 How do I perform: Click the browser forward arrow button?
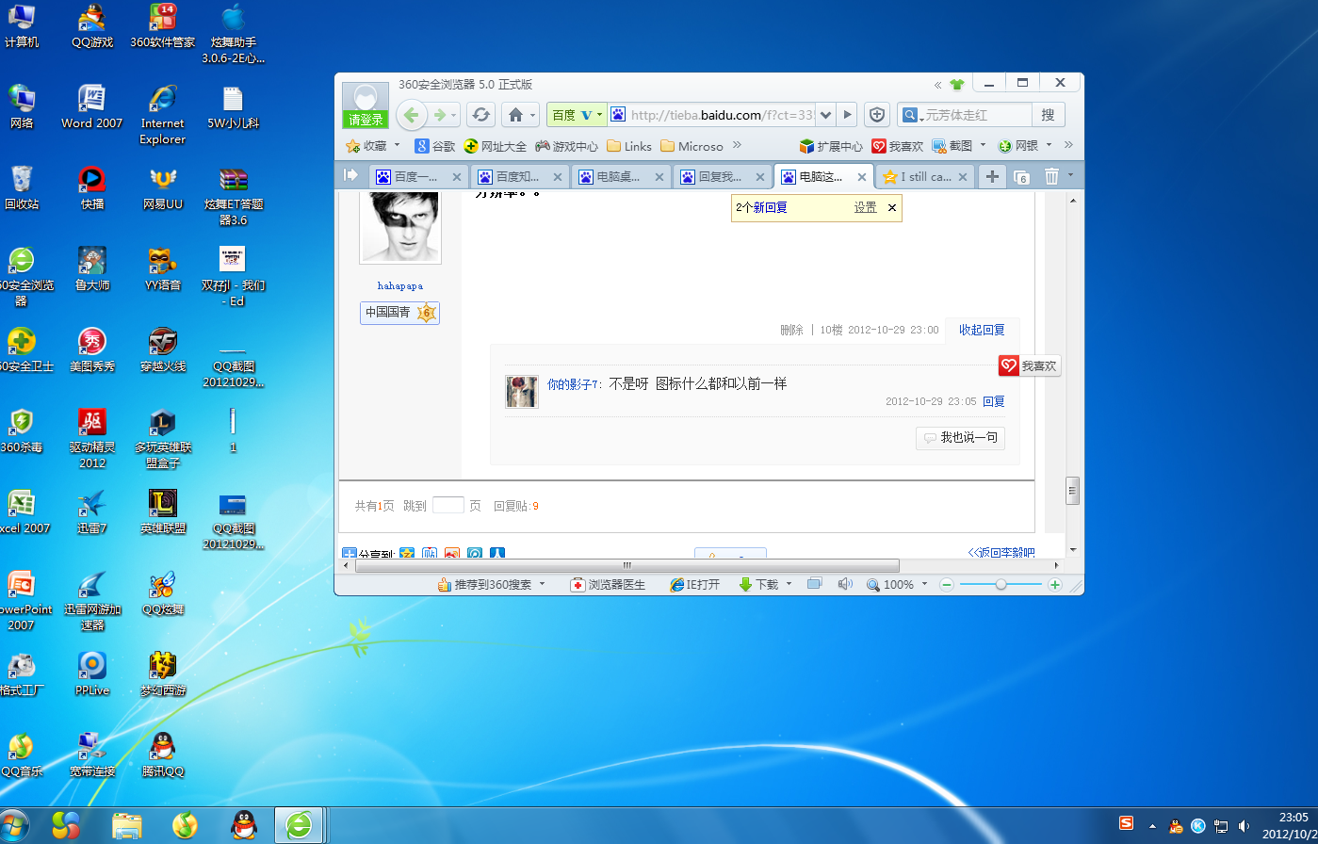[x=439, y=115]
